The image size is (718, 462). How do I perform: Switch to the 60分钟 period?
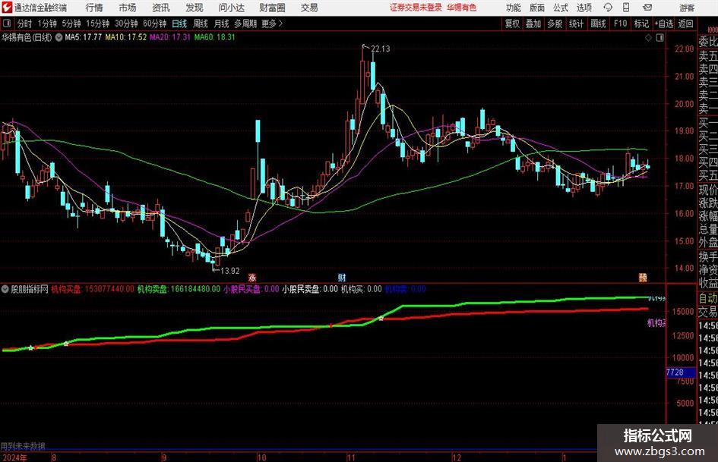pos(155,24)
